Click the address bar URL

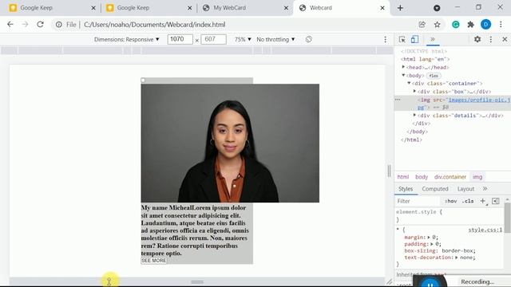(x=154, y=25)
